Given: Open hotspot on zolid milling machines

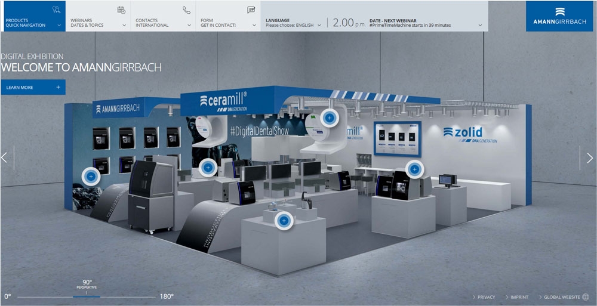Looking at the screenshot, I should 415,169.
